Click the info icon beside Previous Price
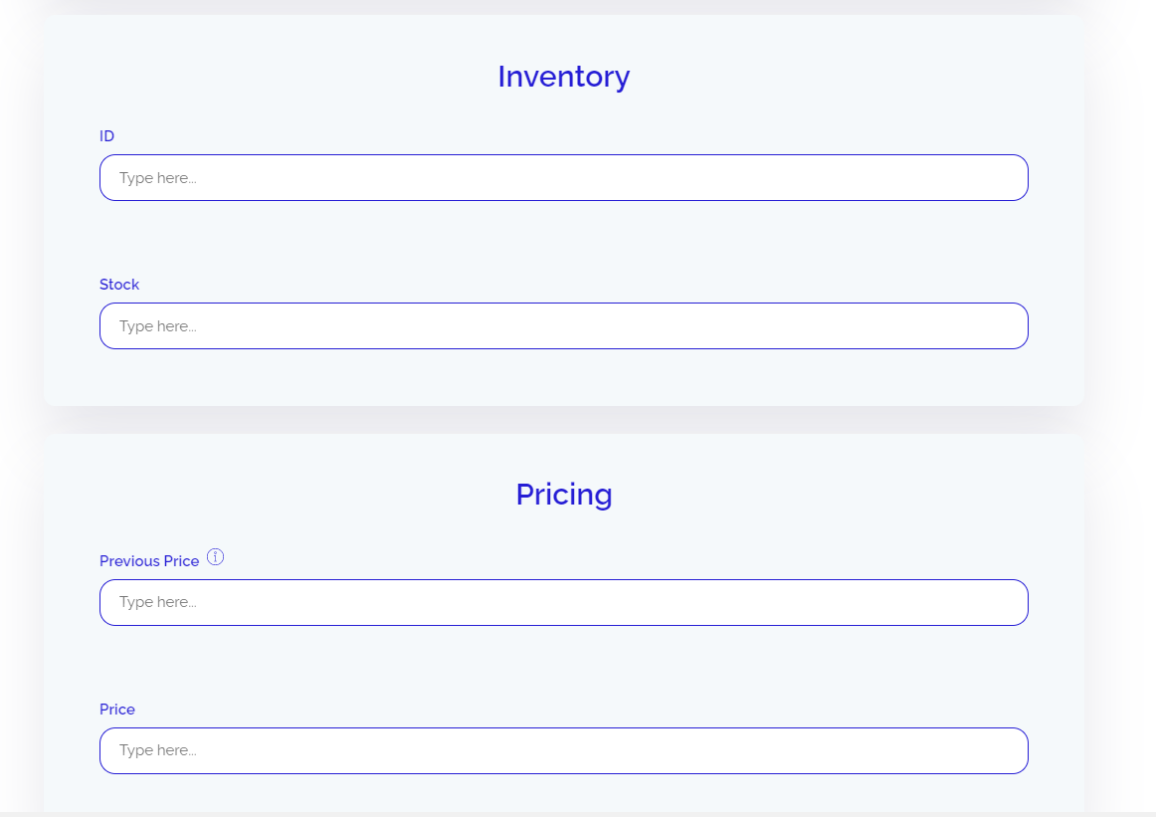 (215, 557)
